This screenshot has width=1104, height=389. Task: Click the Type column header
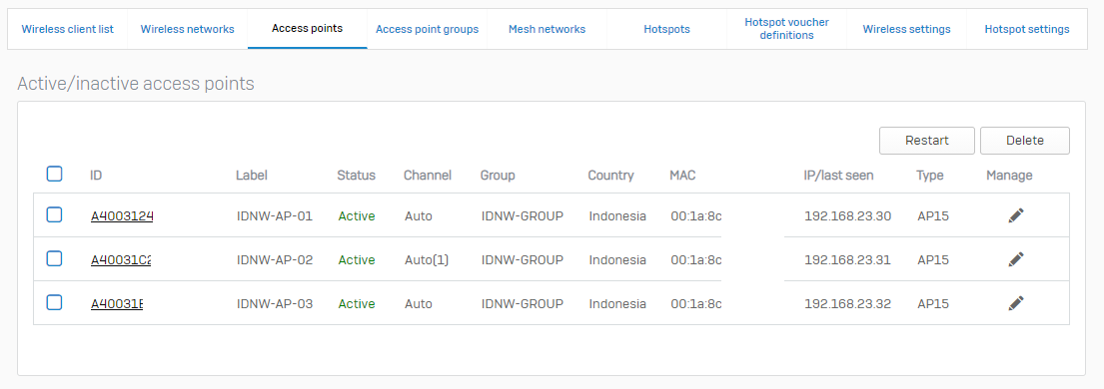coord(930,176)
